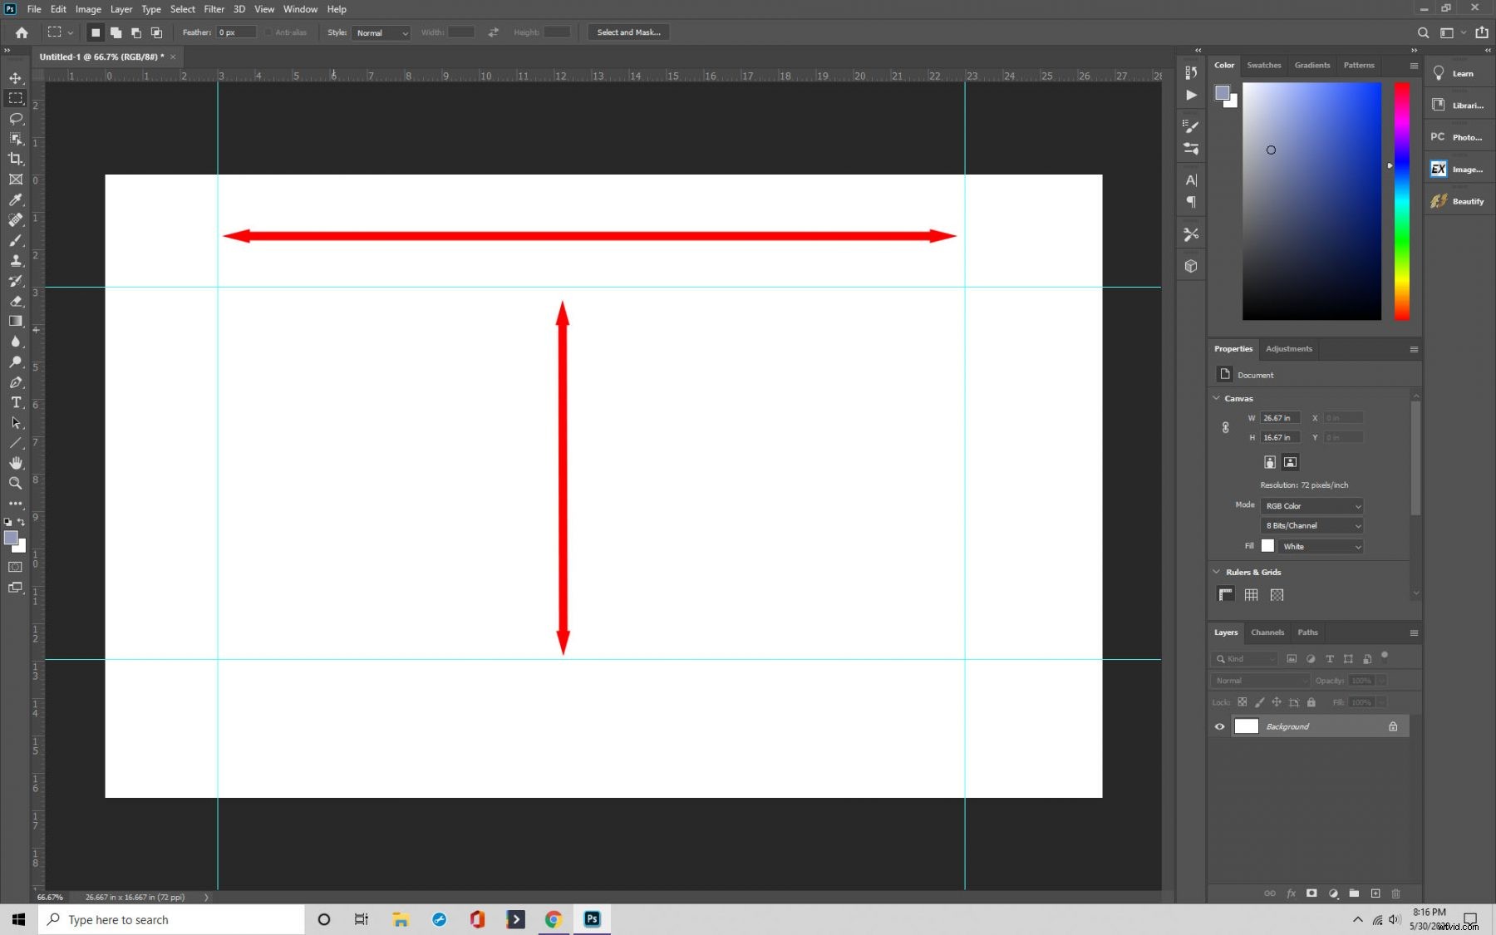1496x935 pixels.
Task: Select the Lasso tool
Action: (x=15, y=119)
